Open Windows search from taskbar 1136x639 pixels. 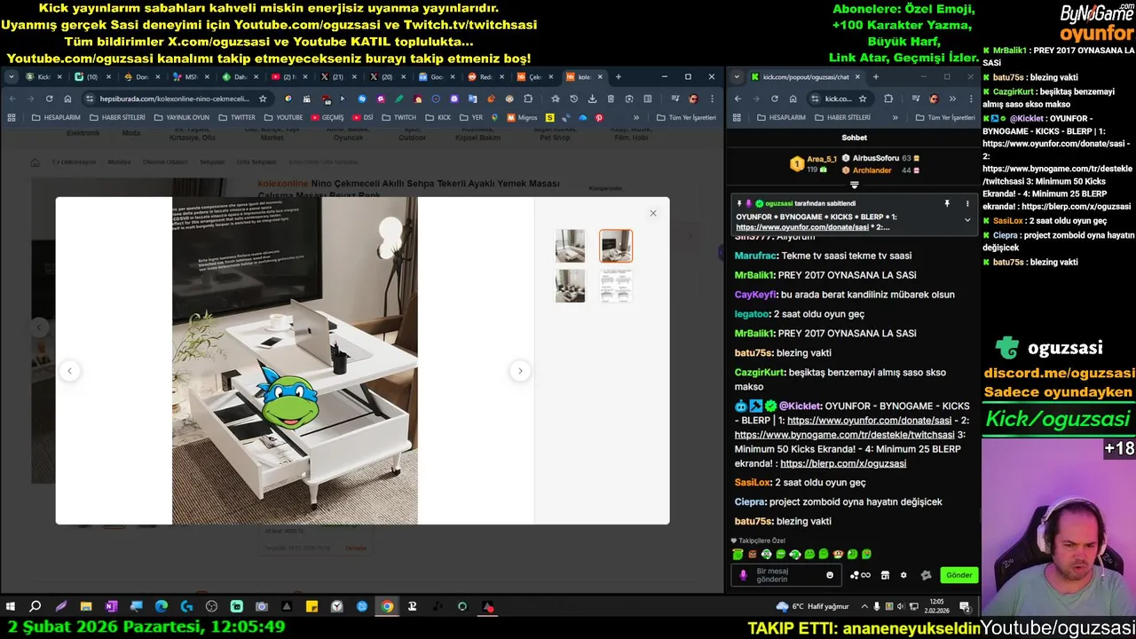coord(35,607)
